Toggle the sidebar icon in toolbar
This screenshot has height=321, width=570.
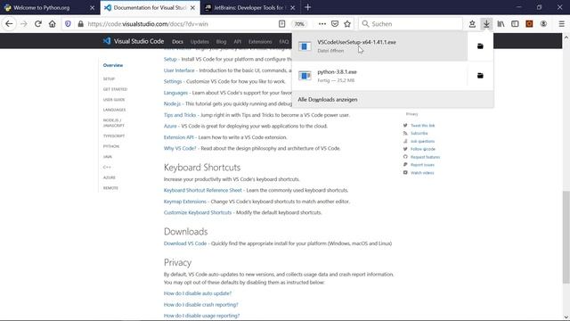point(515,24)
